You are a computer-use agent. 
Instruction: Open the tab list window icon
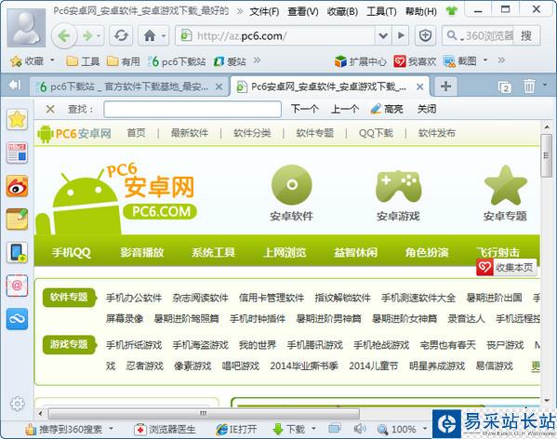click(x=505, y=86)
